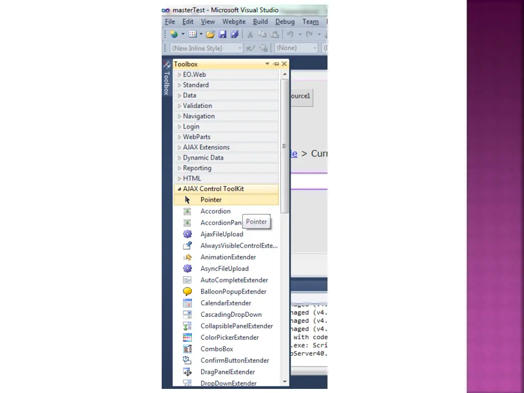Click the Redo arrow icon
524x393 pixels.
pyautogui.click(x=309, y=34)
